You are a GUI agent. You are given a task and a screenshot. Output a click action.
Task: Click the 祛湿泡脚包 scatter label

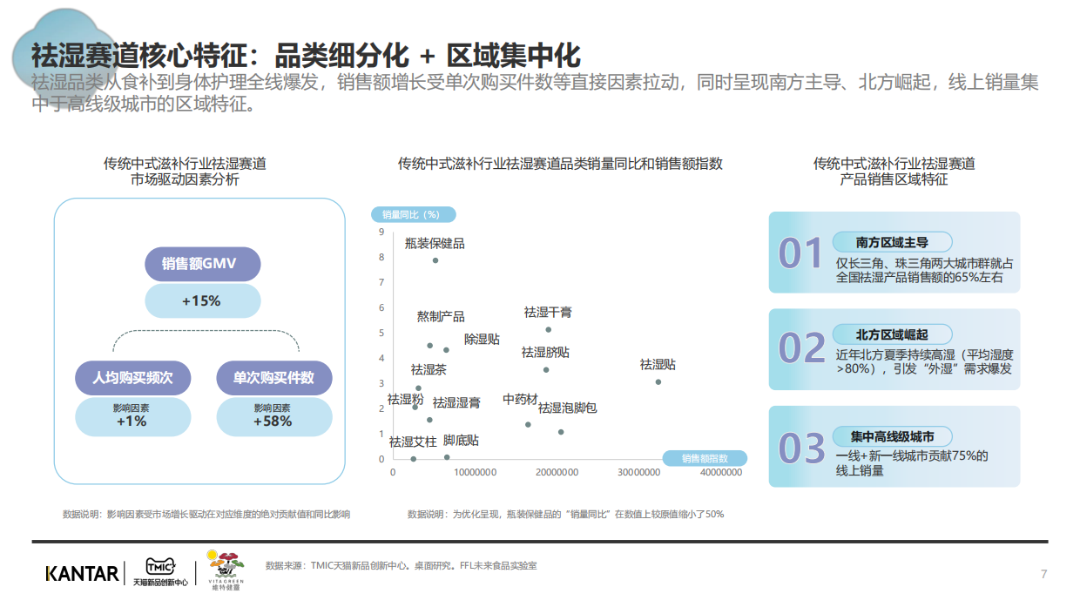[x=567, y=408]
